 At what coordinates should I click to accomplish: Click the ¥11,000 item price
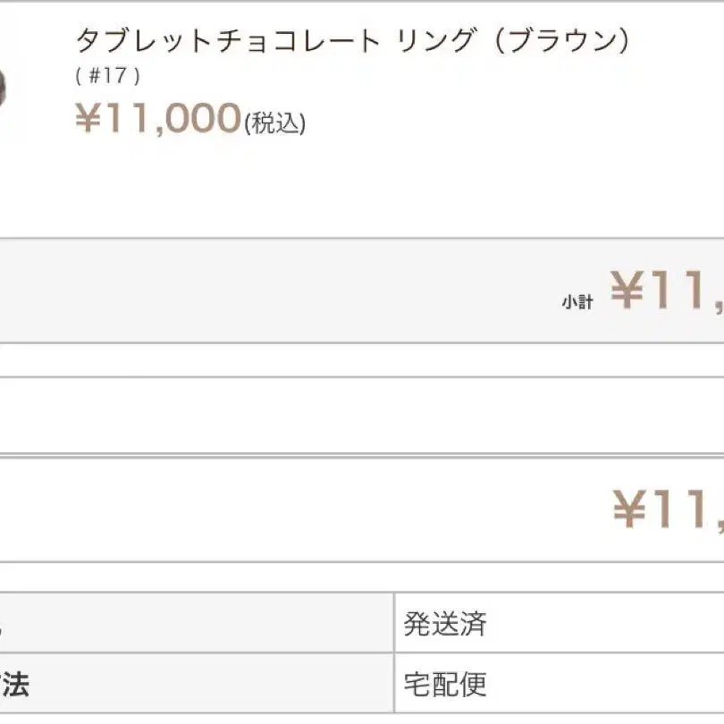click(x=158, y=119)
